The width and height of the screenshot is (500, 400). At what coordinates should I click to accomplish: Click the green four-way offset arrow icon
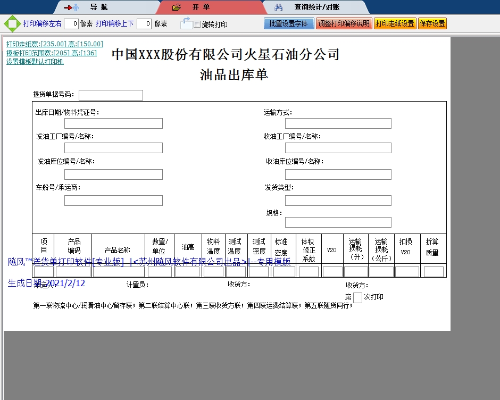(x=11, y=24)
